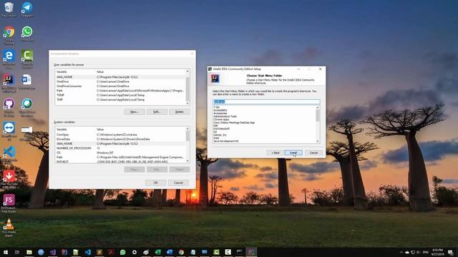This screenshot has height=257, width=458.
Task: Open Adobe Acrobat from the taskbar
Action: (x=111, y=252)
